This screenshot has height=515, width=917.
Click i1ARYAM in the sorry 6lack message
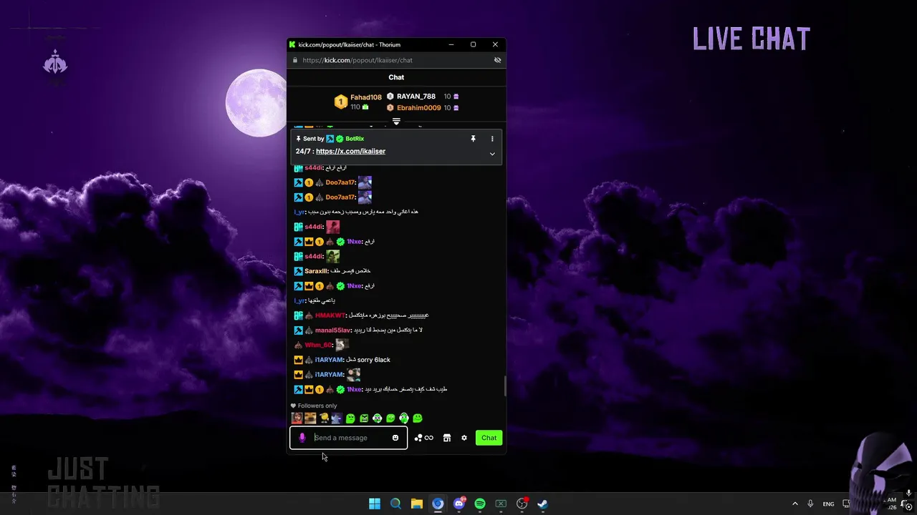coord(329,360)
